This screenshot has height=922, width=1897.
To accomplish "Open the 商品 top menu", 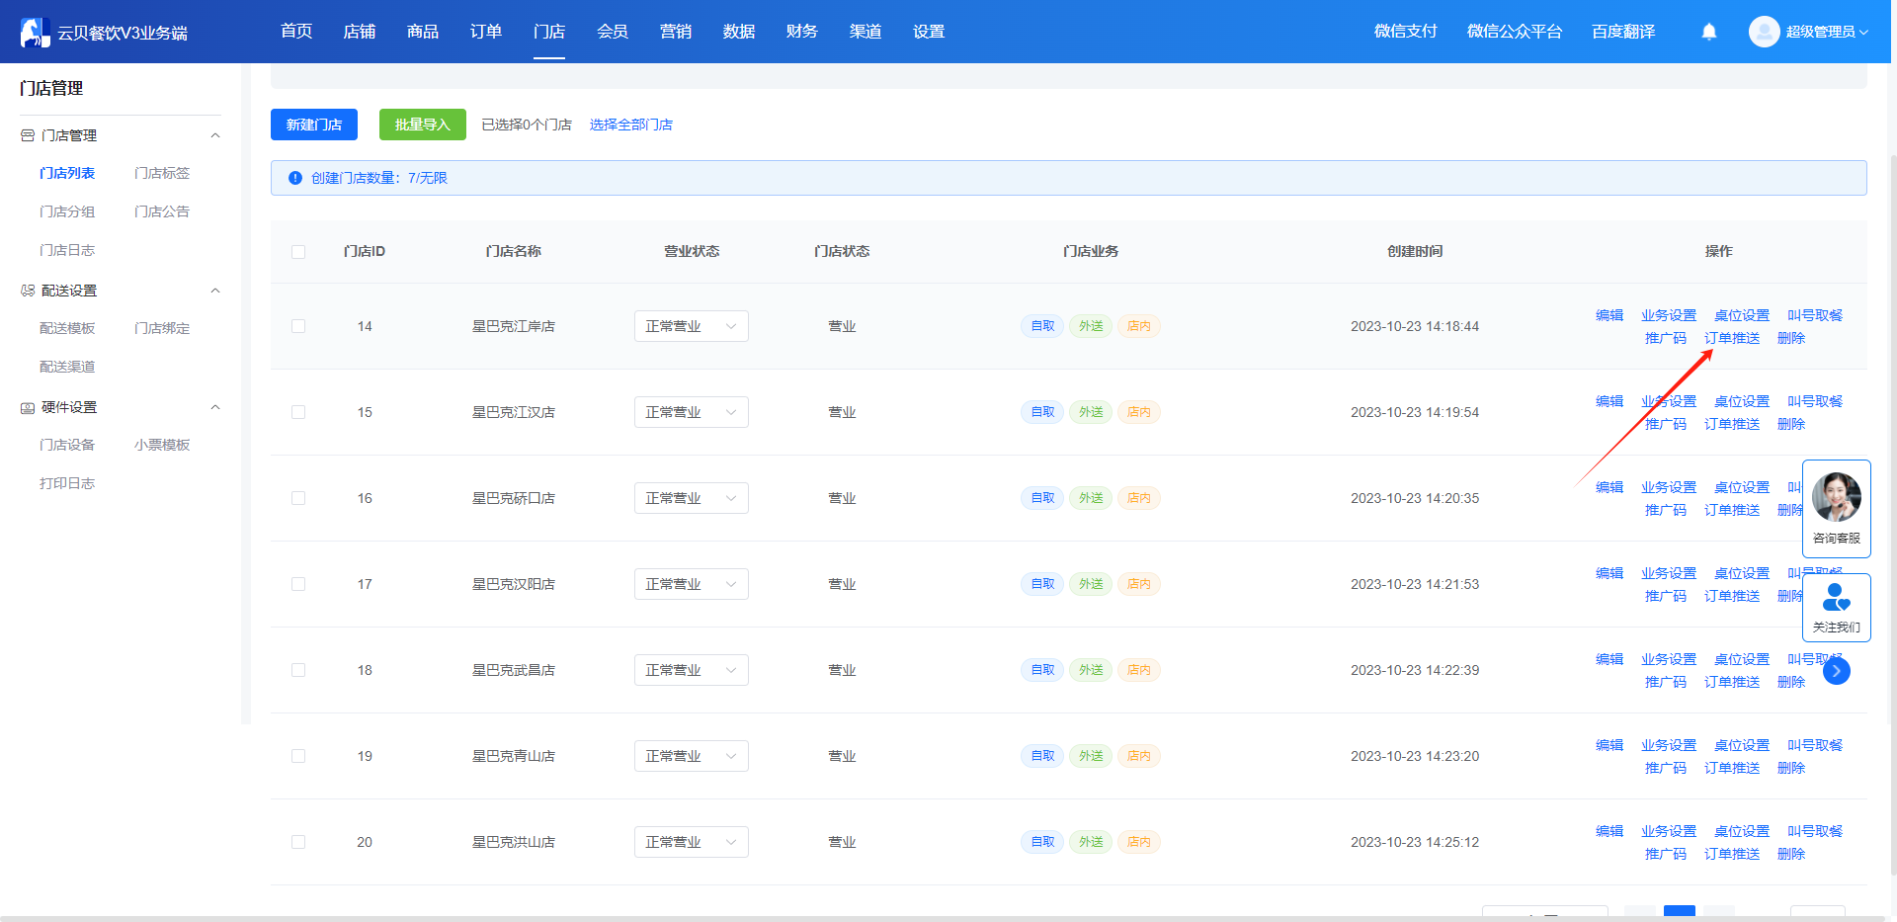I will pyautogui.click(x=423, y=32).
